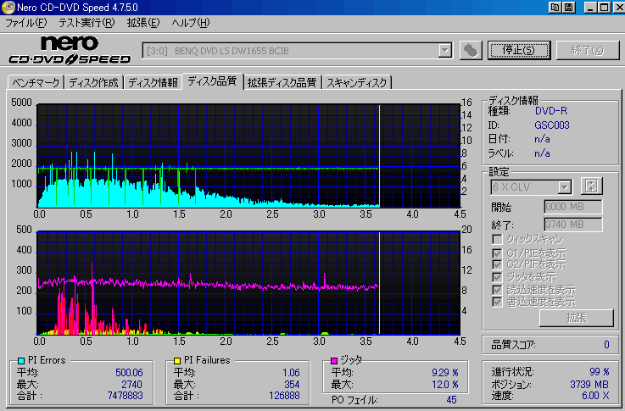
Task: Toggle the ジッタを表示 checkbox
Action: coord(497,277)
